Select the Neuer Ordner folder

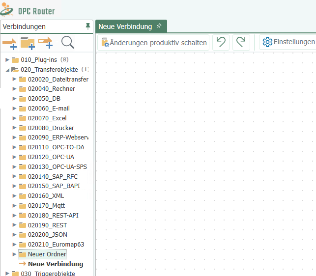tap(47, 254)
